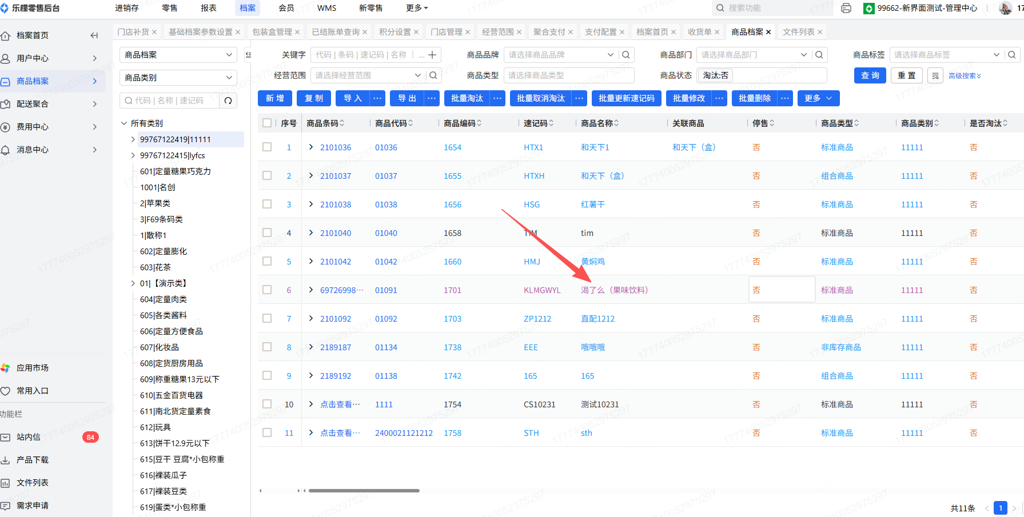Open the 更多 button dropdown in toolbar

[818, 98]
